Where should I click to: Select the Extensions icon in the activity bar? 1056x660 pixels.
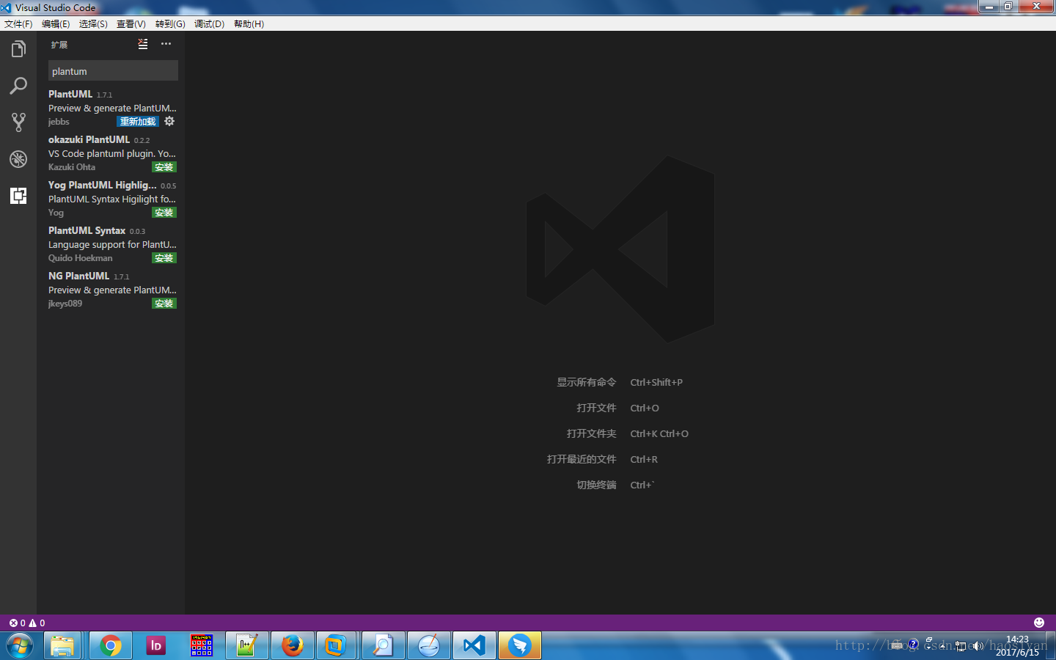[x=18, y=196]
